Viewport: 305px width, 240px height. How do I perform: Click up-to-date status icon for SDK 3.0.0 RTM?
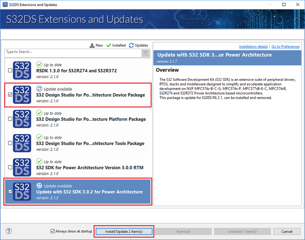(x=39, y=161)
